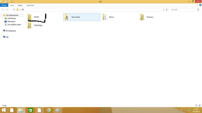Open File Explorer from the taskbar

click(21, 110)
